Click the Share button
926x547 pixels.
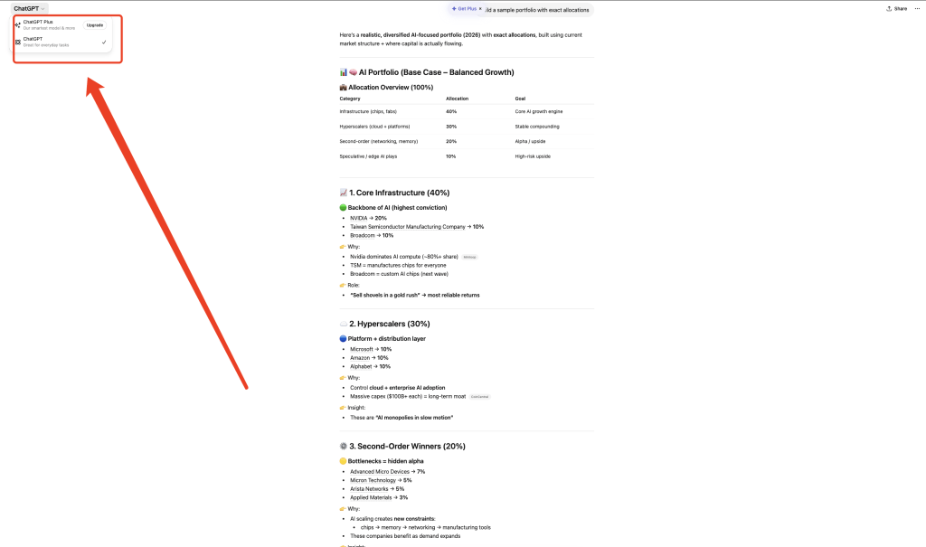896,9
